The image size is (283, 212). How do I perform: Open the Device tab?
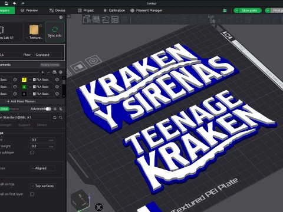[x=57, y=11]
